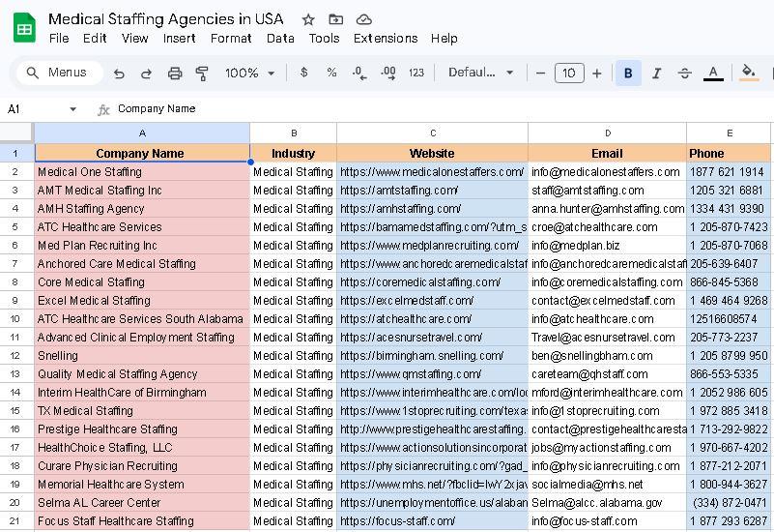The width and height of the screenshot is (774, 532).
Task: Open the fill color picker
Action: coord(749,74)
